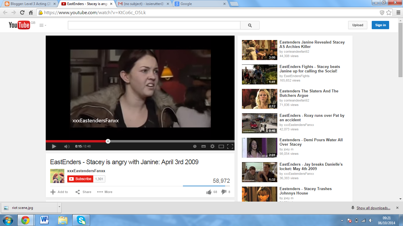Show hidden system tray icons
Viewport: 403px width, 226px height.
[x=342, y=220]
